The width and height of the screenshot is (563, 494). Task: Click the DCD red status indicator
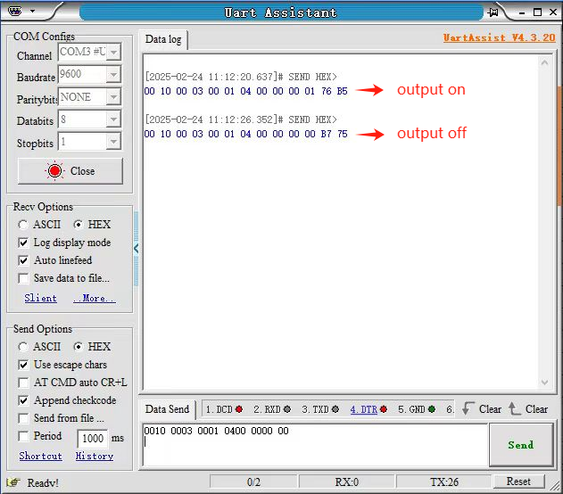tap(239, 409)
